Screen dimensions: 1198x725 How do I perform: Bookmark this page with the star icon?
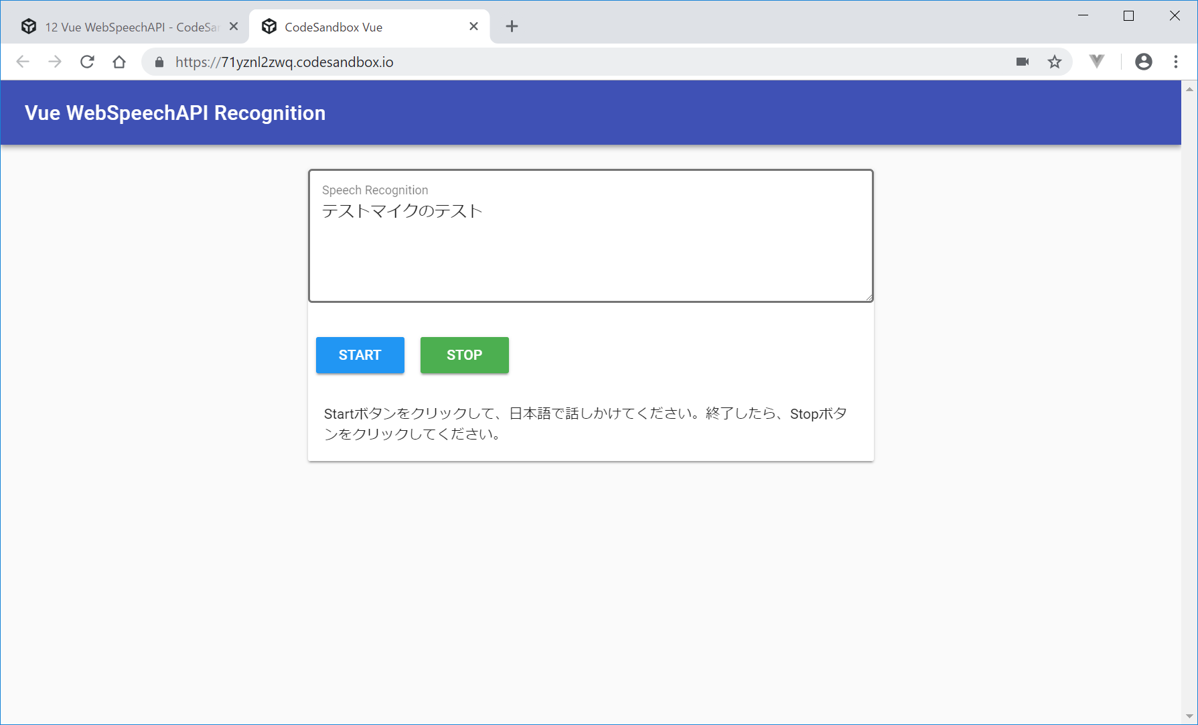point(1055,62)
